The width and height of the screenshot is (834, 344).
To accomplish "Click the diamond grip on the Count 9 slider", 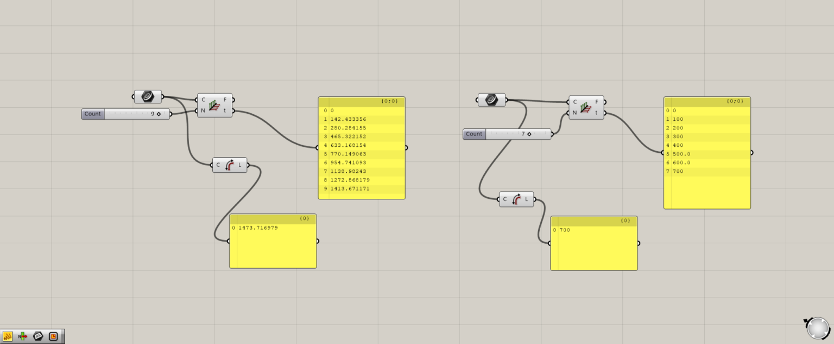I will (158, 114).
